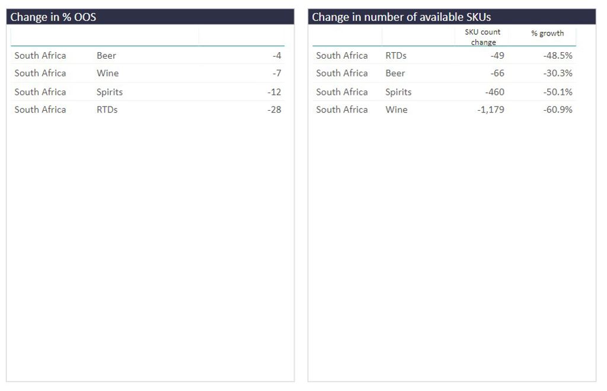Select RTDs category in the % OOS table
Viewport: 607px width, 391px height.
107,110
